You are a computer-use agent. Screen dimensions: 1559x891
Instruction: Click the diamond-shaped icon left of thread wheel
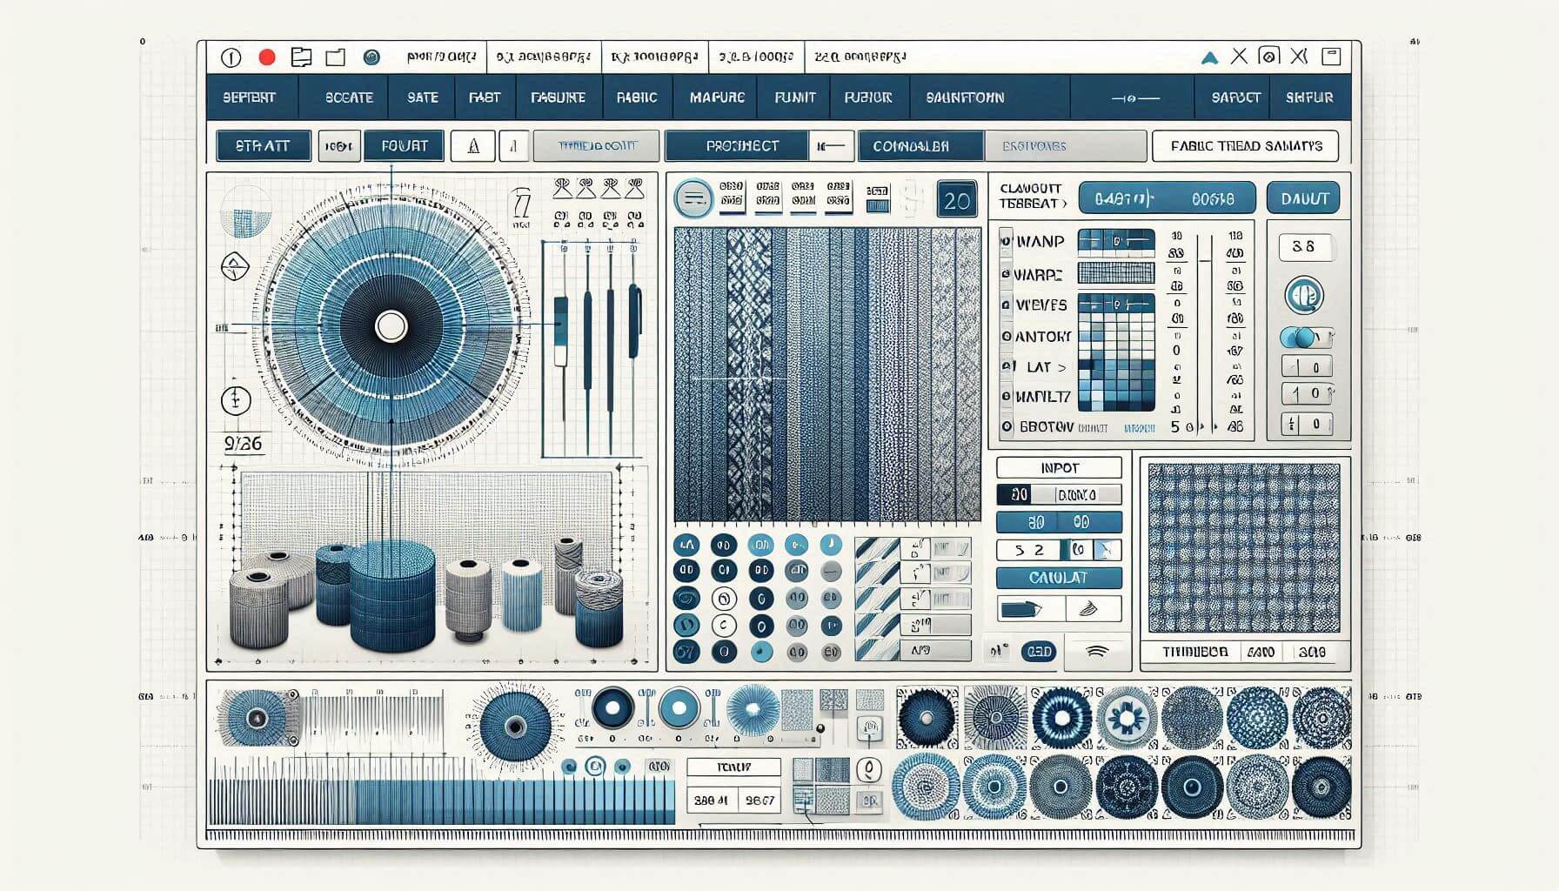pyautogui.click(x=235, y=266)
